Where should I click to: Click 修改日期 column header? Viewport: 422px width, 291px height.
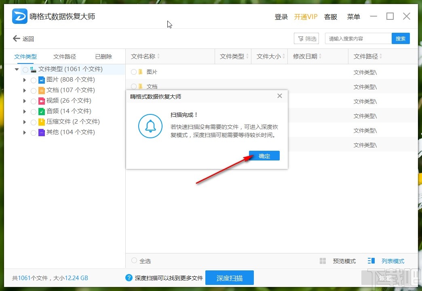pyautogui.click(x=305, y=56)
